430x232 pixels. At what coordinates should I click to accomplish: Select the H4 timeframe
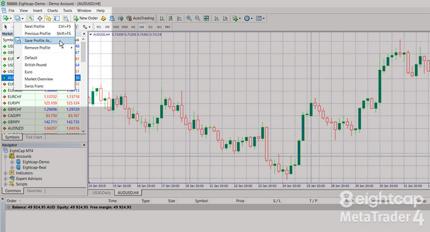[142, 27]
